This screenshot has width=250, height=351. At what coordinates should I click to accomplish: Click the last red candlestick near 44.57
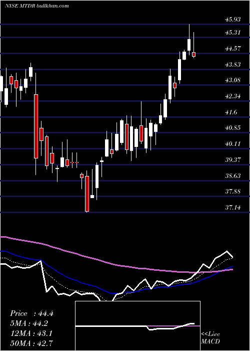194,54
